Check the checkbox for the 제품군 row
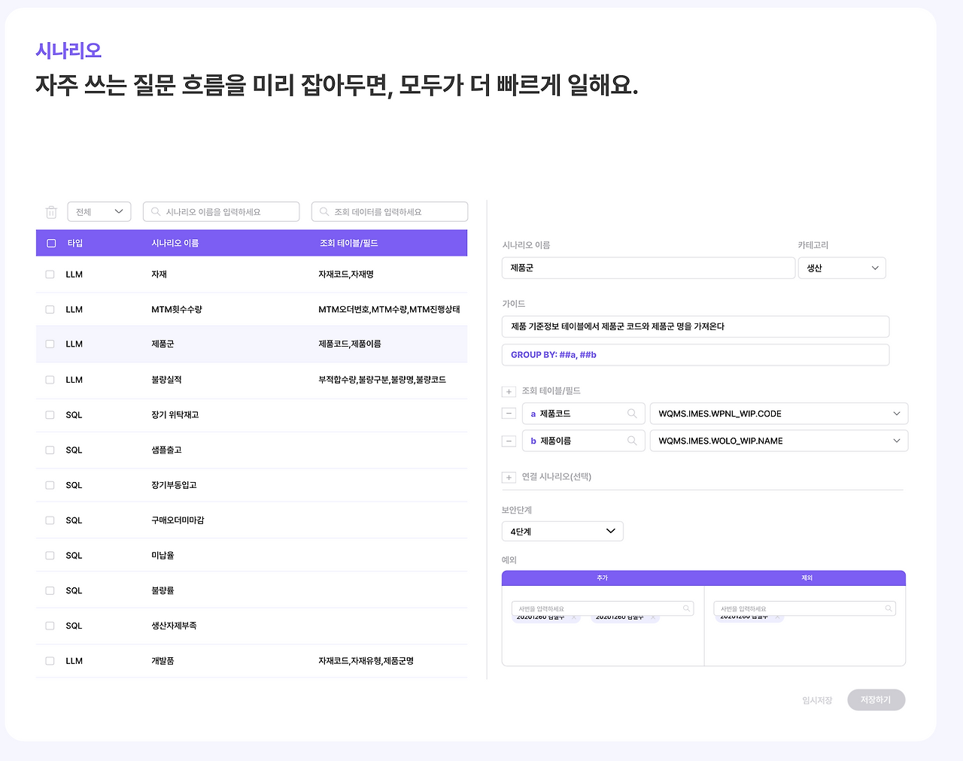Image resolution: width=963 pixels, height=761 pixels. (x=50, y=344)
